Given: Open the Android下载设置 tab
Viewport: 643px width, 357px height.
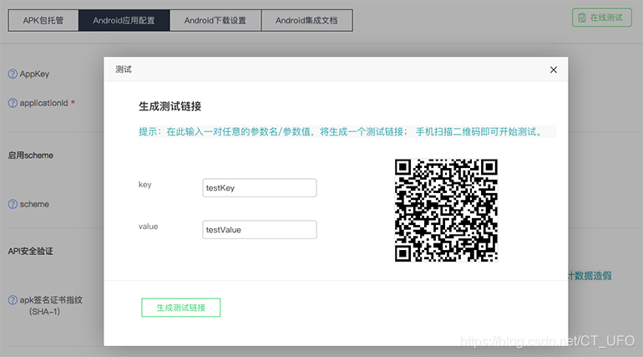Looking at the screenshot, I should [x=215, y=21].
